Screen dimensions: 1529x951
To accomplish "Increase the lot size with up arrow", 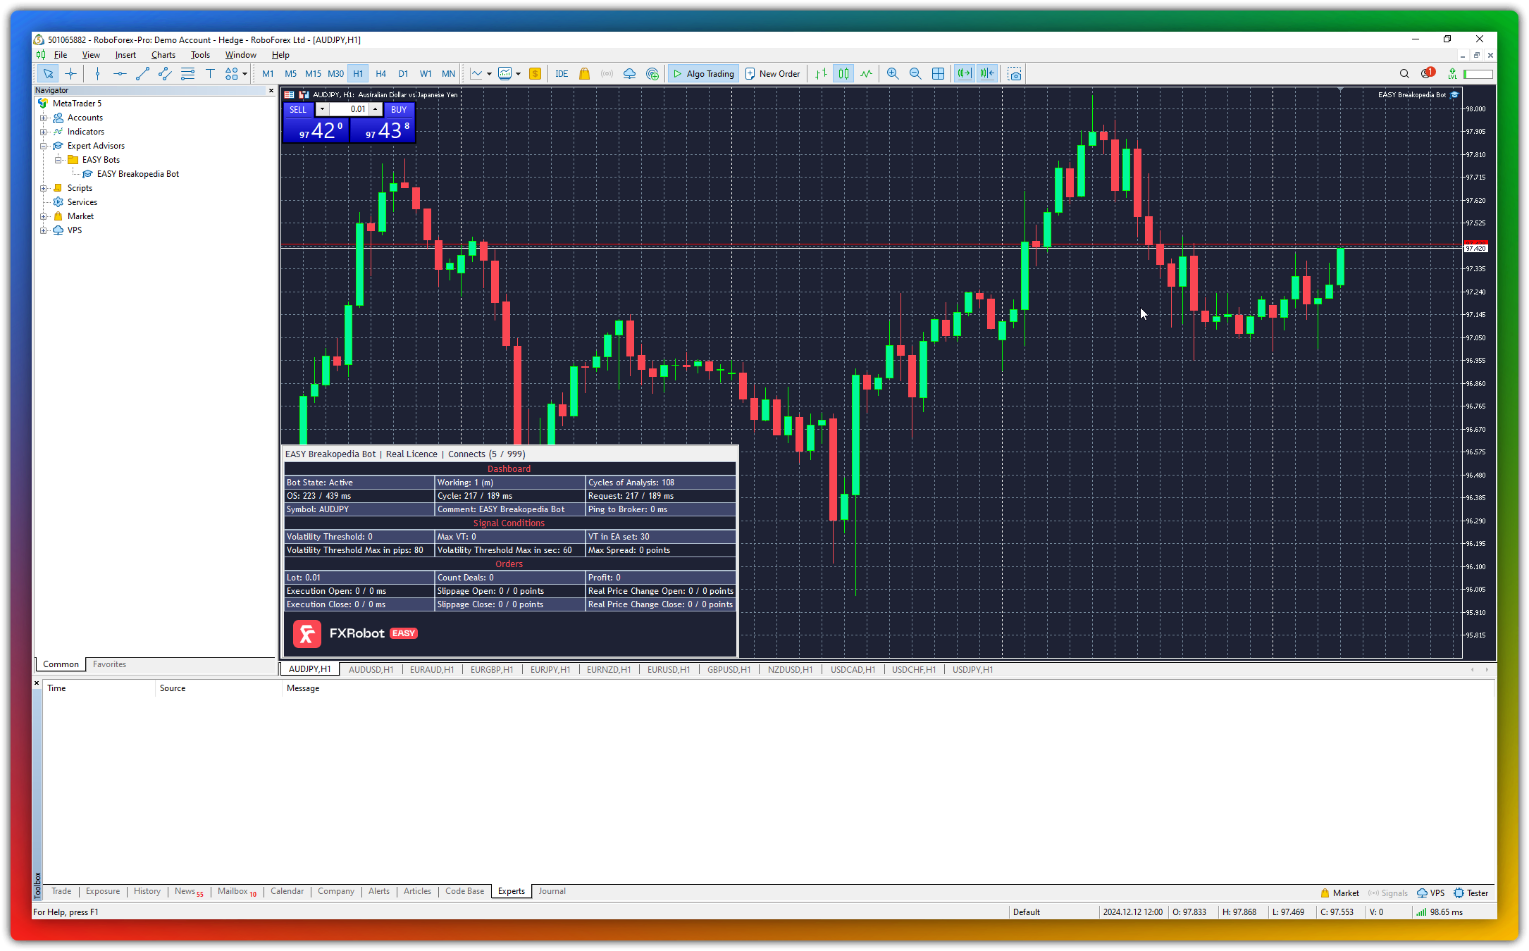I will [x=376, y=109].
